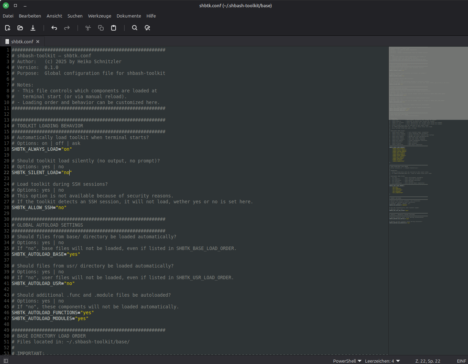Save the document using the toolbar icon

(33, 28)
